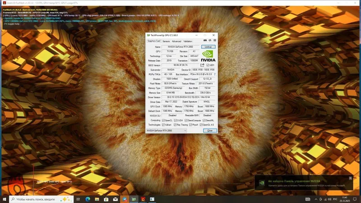Click the Bandwidth 336.0 GB/s field

click(x=205, y=92)
